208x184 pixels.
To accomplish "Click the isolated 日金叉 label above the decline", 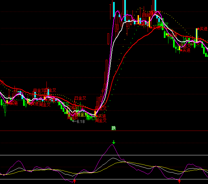I will 80,98.
